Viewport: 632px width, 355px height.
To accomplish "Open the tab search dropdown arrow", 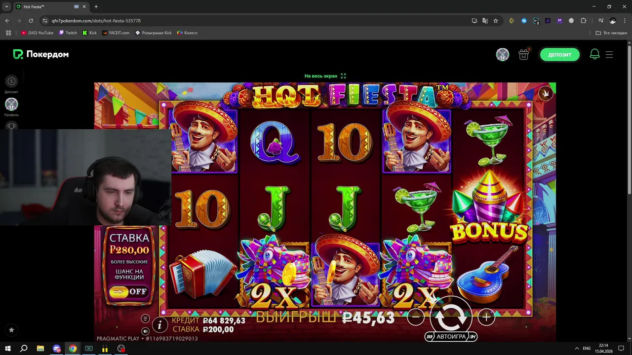I will 6,6.
